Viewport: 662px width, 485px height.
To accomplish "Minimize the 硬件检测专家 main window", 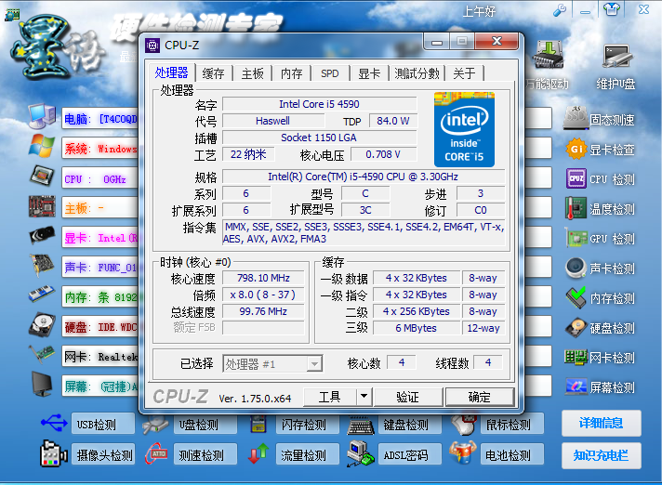I will point(585,10).
